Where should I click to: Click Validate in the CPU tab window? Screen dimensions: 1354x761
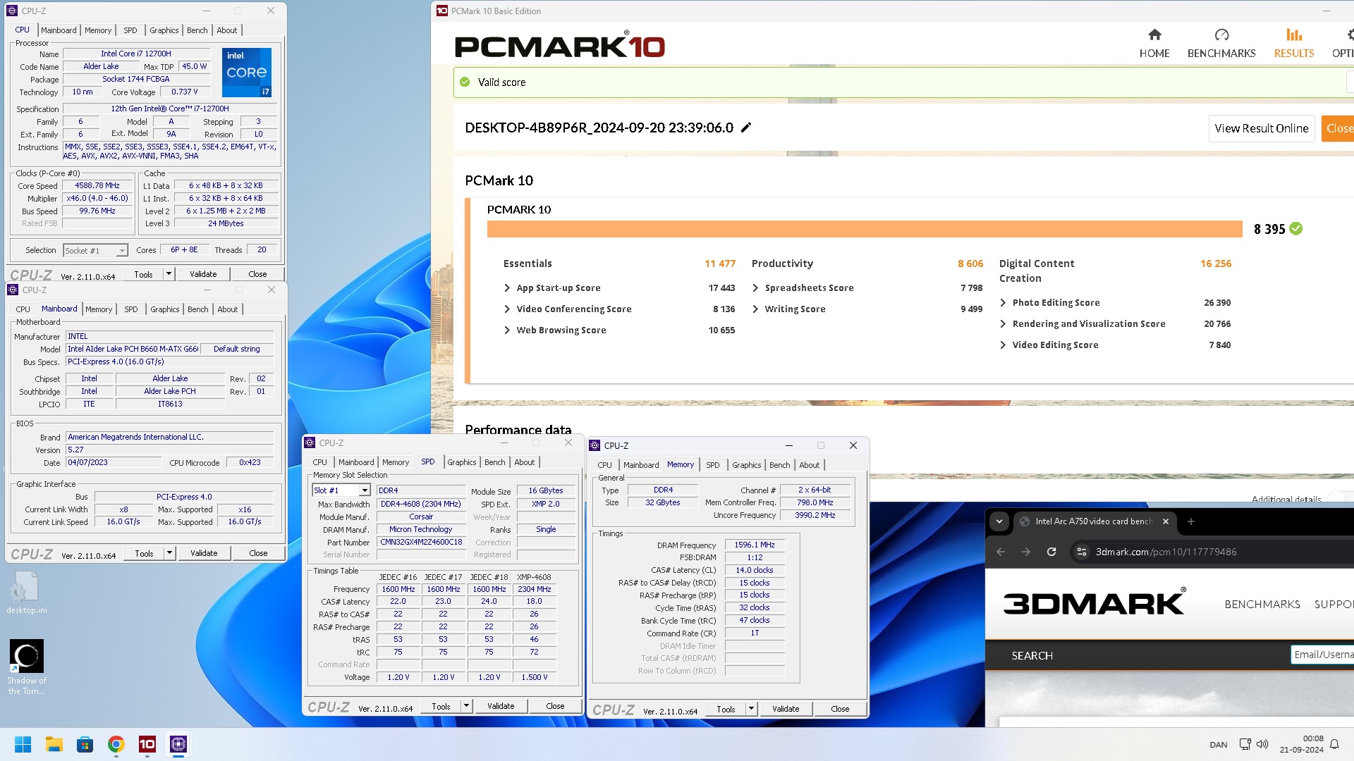click(203, 274)
